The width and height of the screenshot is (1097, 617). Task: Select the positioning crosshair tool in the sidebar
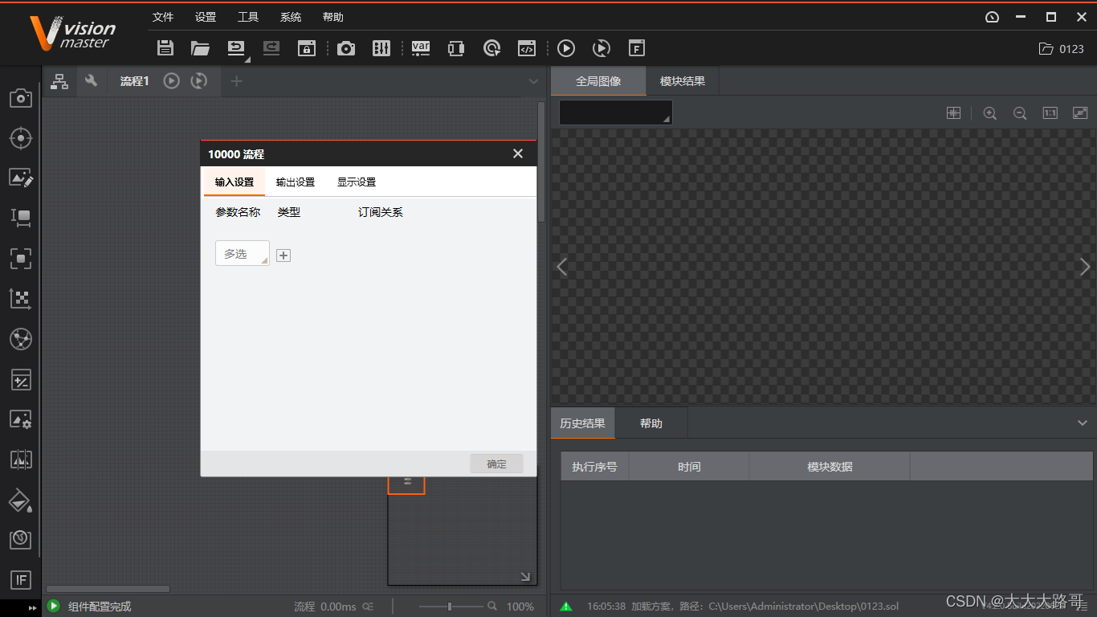pos(21,138)
